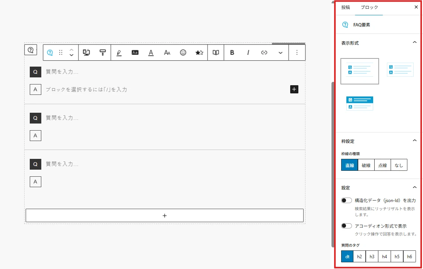
Task: Open the text color tool
Action: [x=151, y=52]
